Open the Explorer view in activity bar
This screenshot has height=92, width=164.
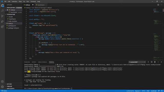click(x=2, y=5)
